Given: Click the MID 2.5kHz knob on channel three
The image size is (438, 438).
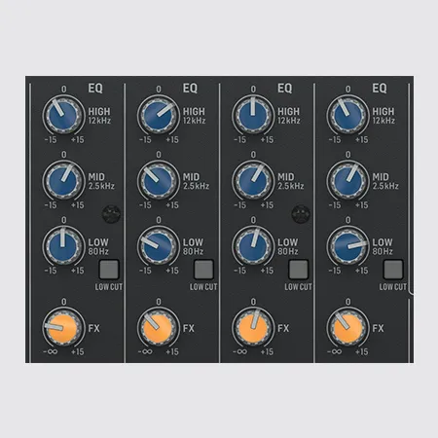Looking at the screenshot, I should point(253,180).
